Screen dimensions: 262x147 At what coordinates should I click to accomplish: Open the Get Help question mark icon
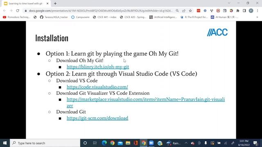click(160, 143)
